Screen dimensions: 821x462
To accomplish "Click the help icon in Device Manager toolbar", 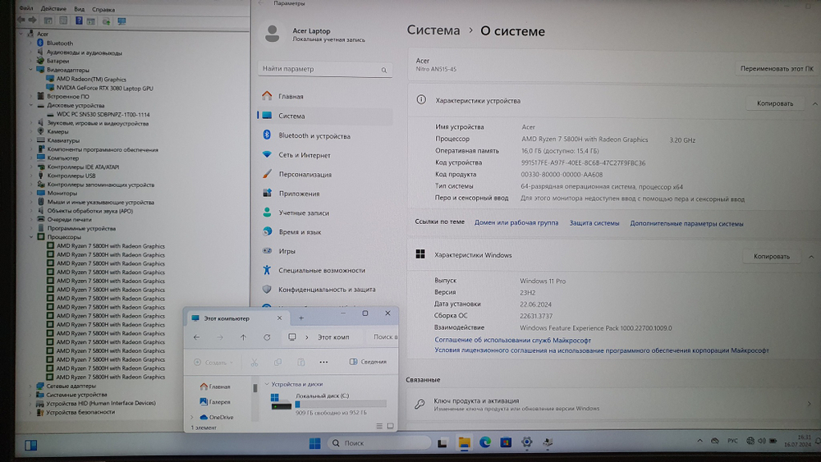I will pos(79,21).
